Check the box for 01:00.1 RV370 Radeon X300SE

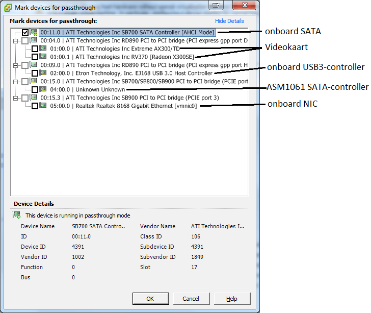(x=35, y=57)
